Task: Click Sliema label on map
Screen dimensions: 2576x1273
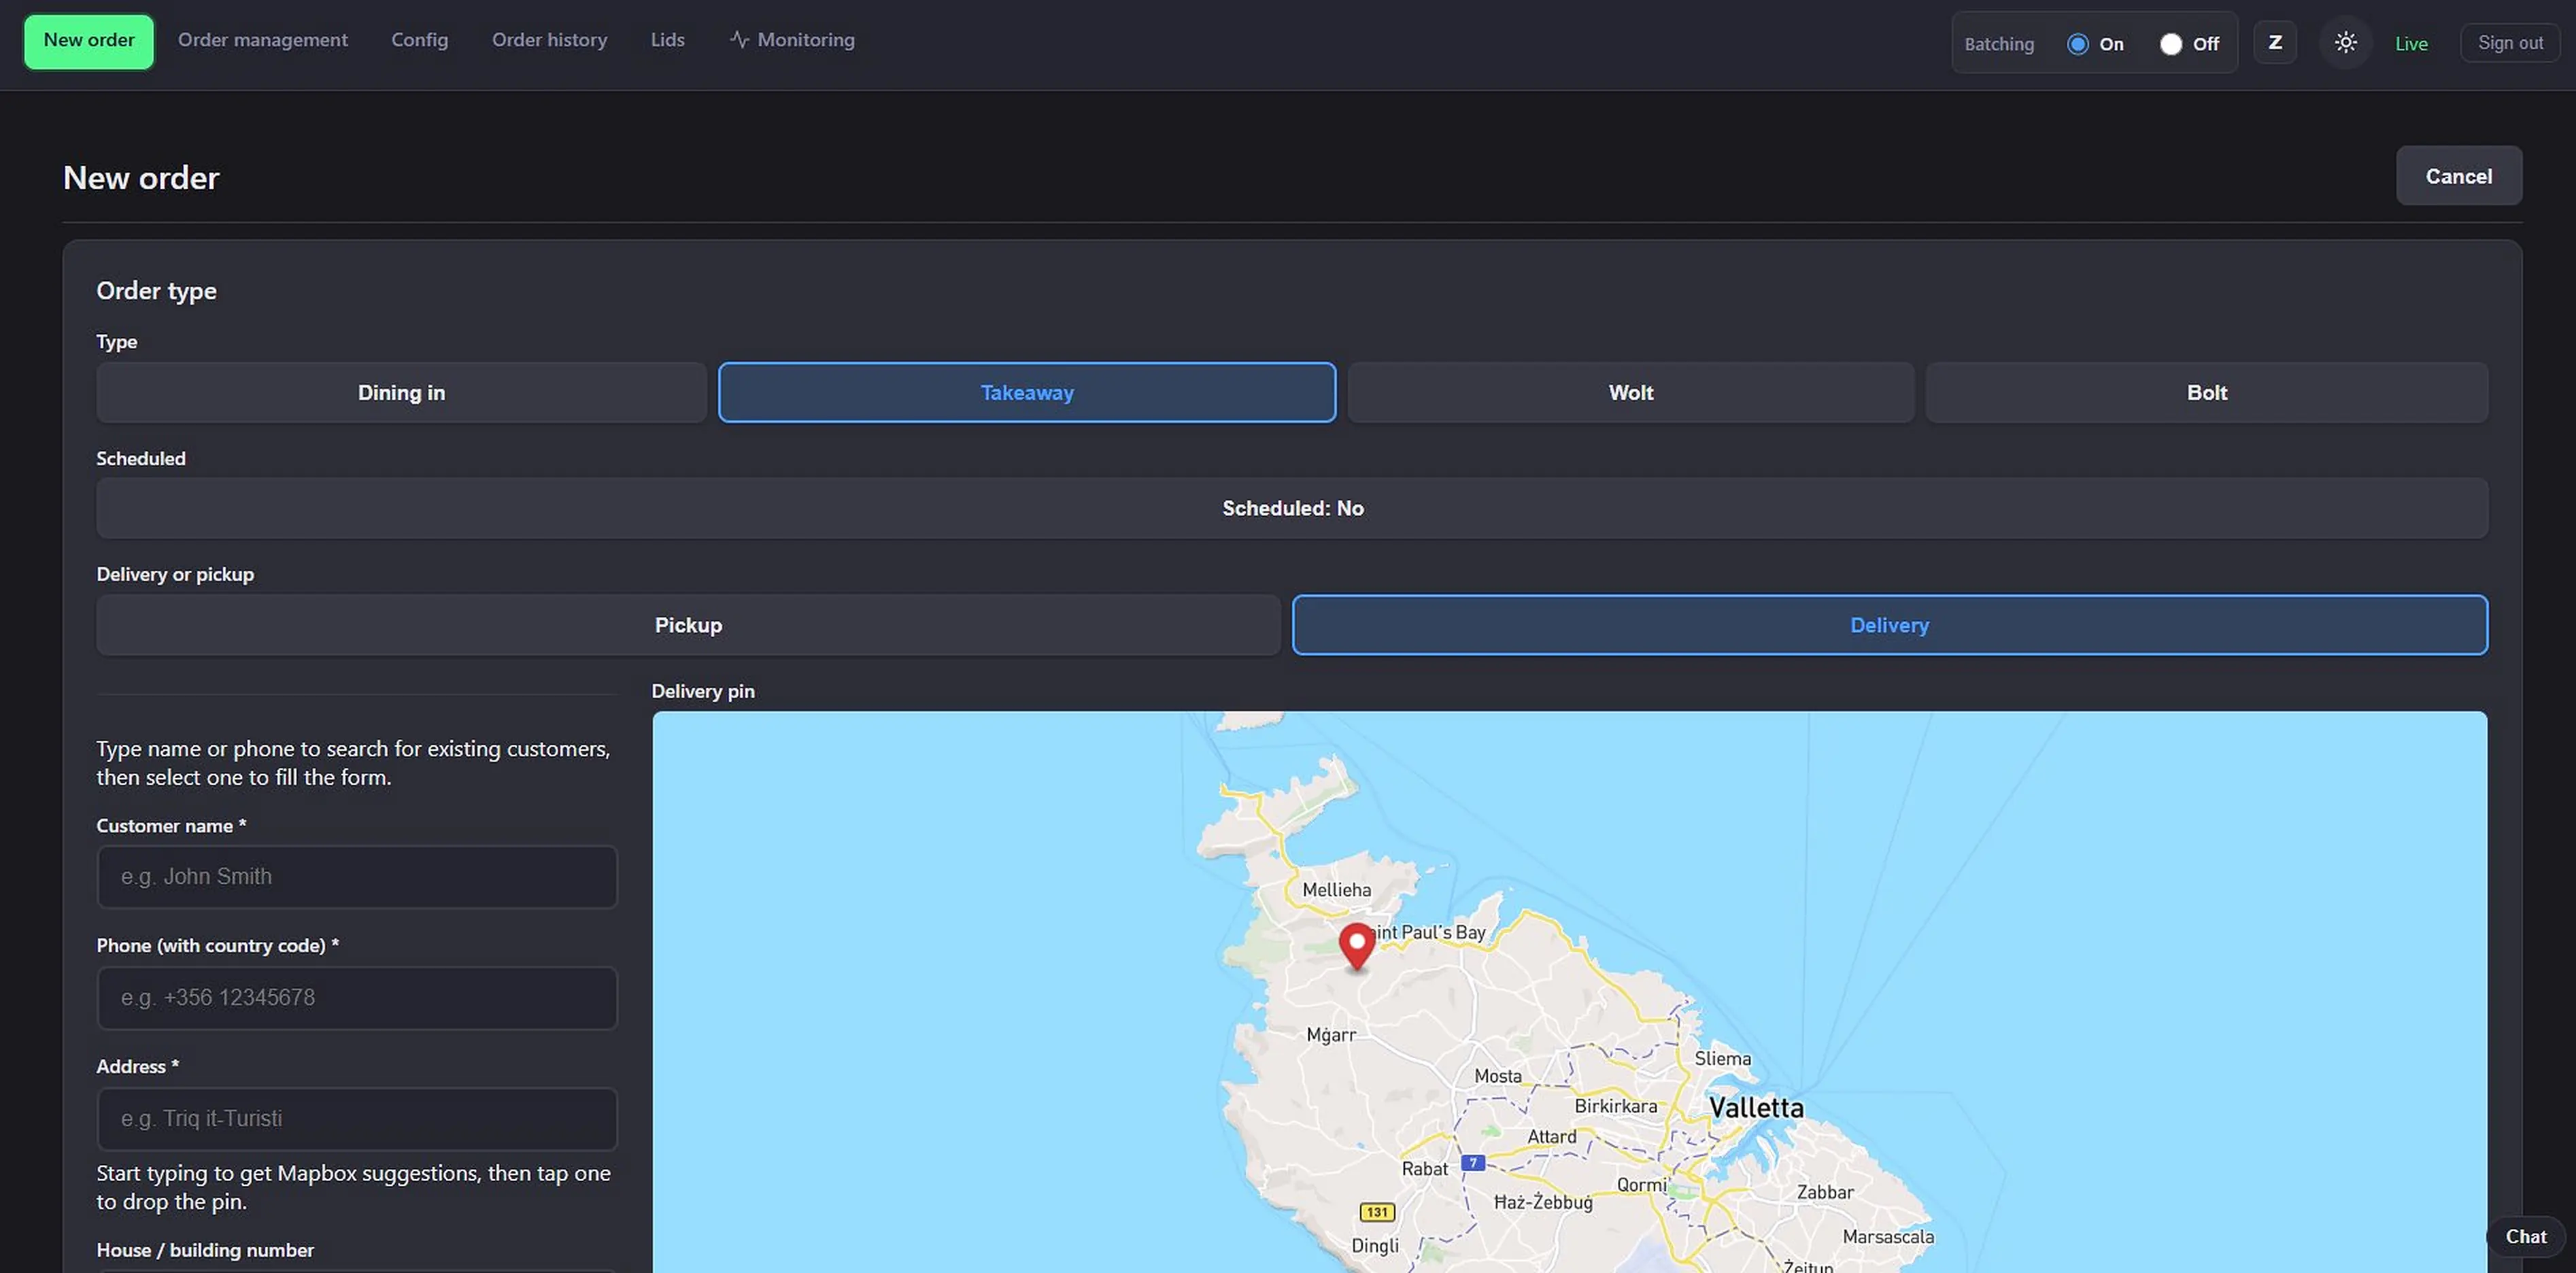Action: point(1723,1059)
